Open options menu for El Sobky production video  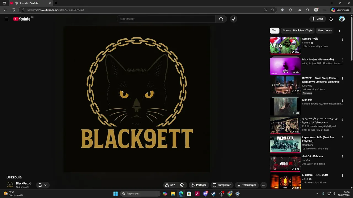click(342, 119)
